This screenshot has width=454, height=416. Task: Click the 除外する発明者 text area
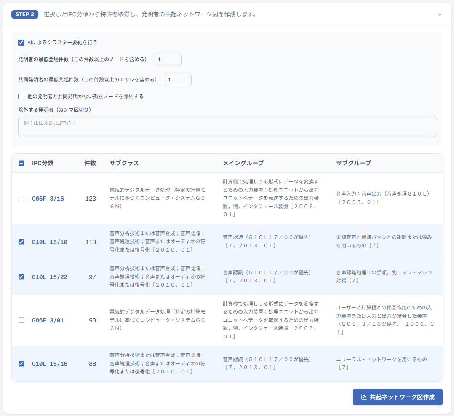tap(227, 126)
